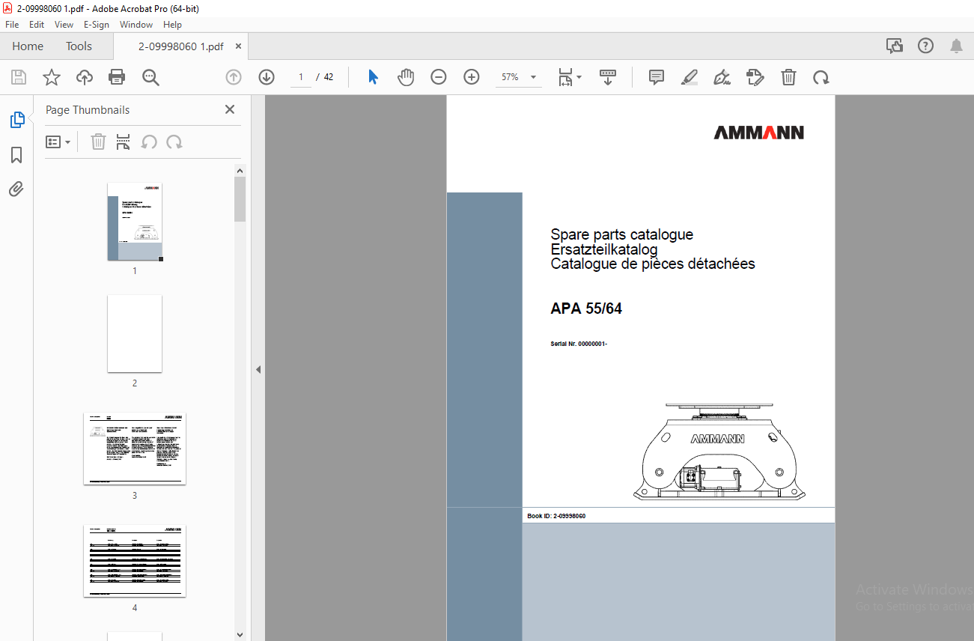
Task: Close the 2-09998060 1.pdf tab
Action: tap(238, 46)
